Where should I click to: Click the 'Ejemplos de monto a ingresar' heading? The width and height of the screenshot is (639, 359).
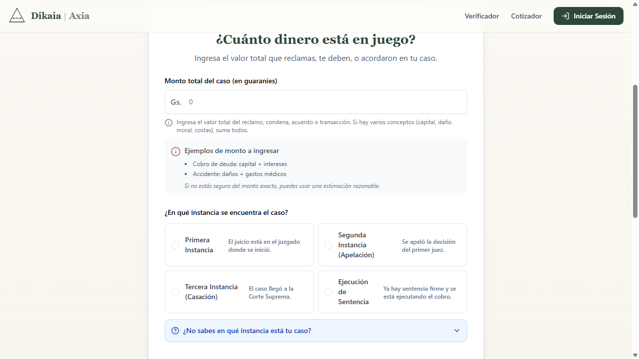pyautogui.click(x=232, y=151)
